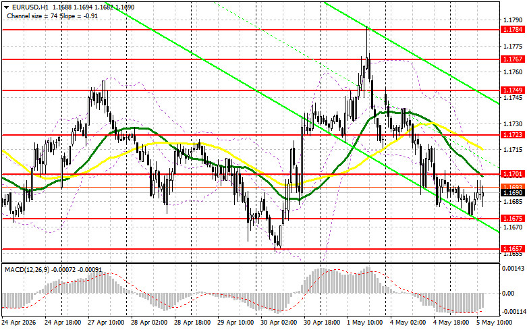Select the high price value 1.1694
This screenshot has height=330, width=527.
point(82,7)
